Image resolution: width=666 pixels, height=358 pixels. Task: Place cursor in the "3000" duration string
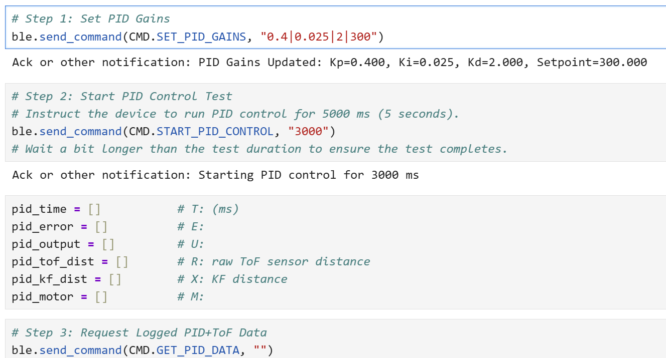pyautogui.click(x=308, y=131)
